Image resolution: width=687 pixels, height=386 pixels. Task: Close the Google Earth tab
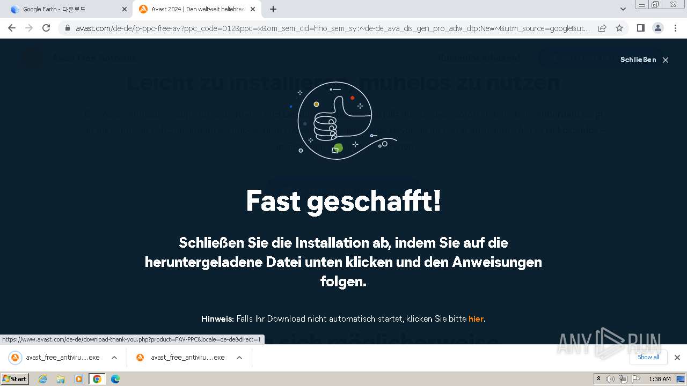[x=125, y=9]
